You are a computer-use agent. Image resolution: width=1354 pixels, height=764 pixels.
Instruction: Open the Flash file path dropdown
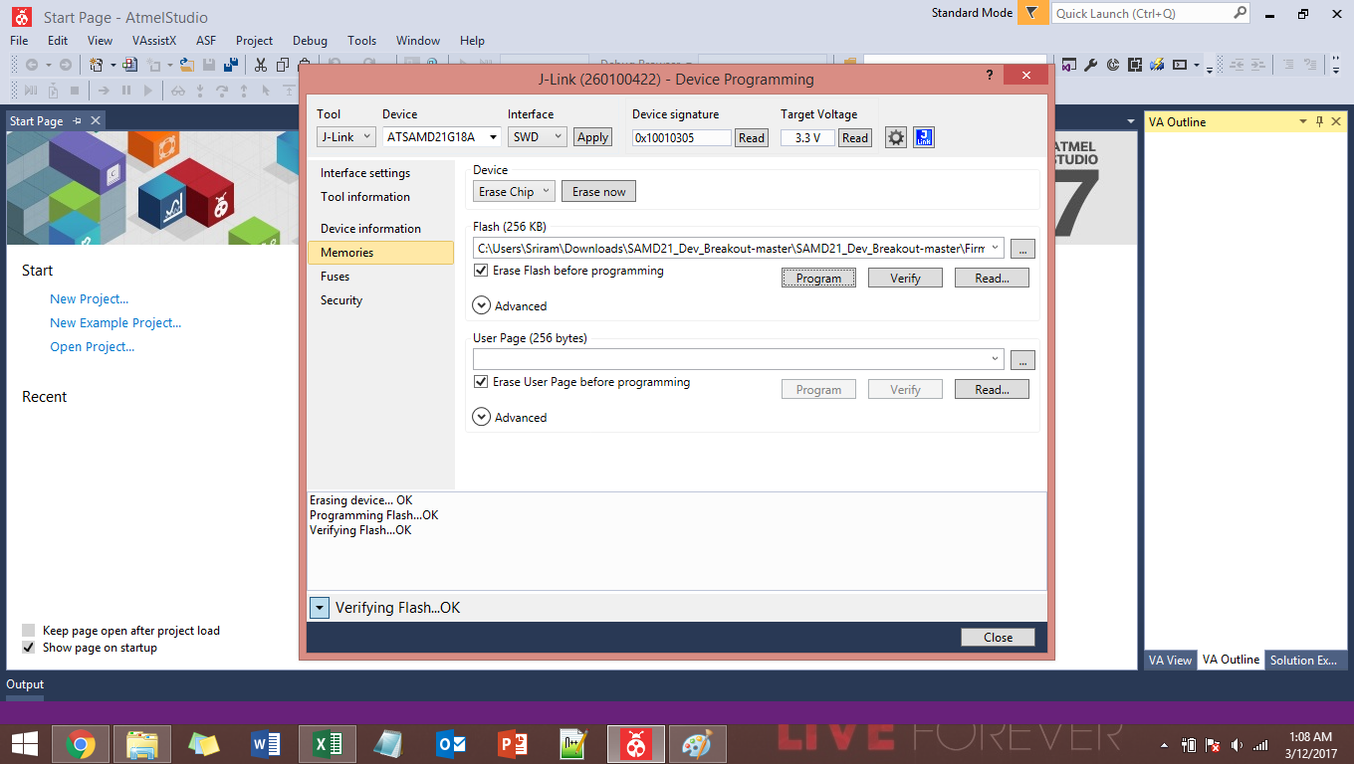click(995, 249)
